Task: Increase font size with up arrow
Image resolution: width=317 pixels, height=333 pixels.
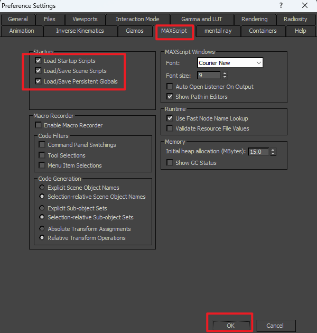Action: click(225, 73)
